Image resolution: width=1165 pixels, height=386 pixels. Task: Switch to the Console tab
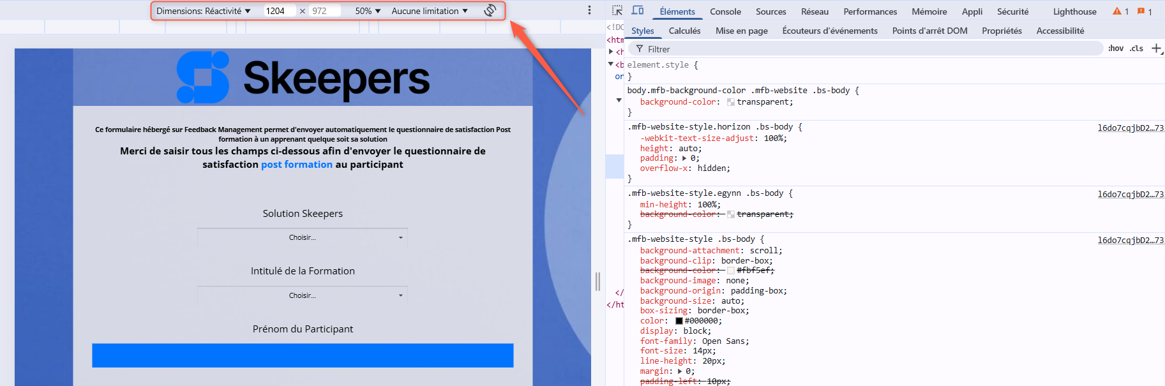(x=726, y=11)
